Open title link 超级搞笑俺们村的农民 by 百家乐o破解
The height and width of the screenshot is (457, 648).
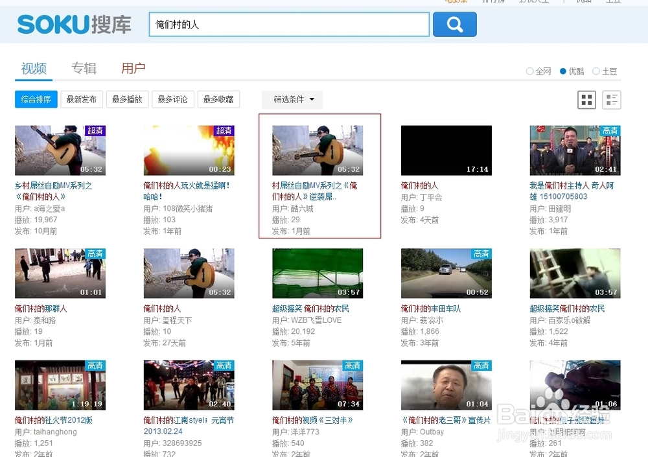567,309
